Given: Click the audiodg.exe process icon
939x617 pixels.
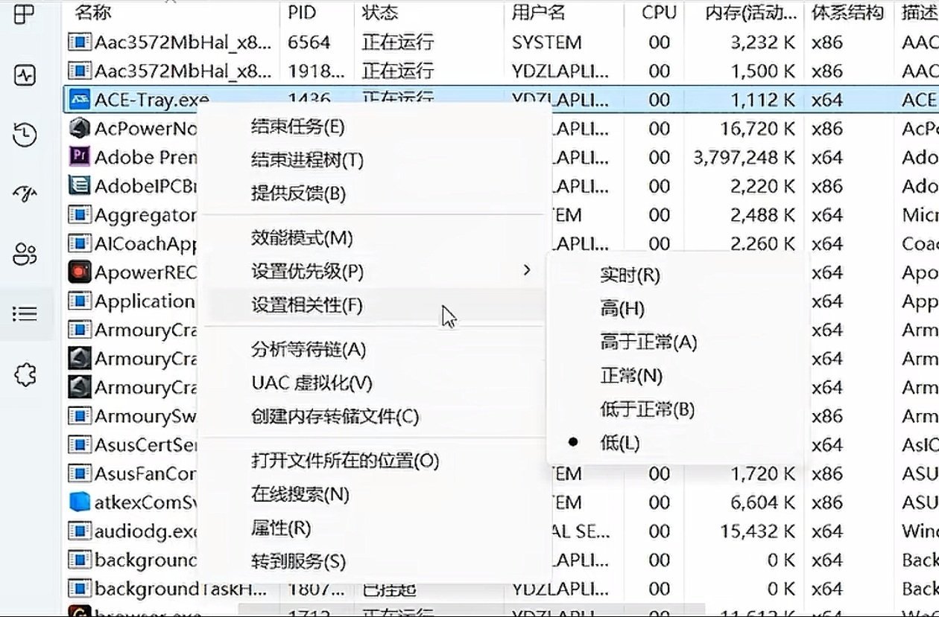Looking at the screenshot, I should point(78,531).
